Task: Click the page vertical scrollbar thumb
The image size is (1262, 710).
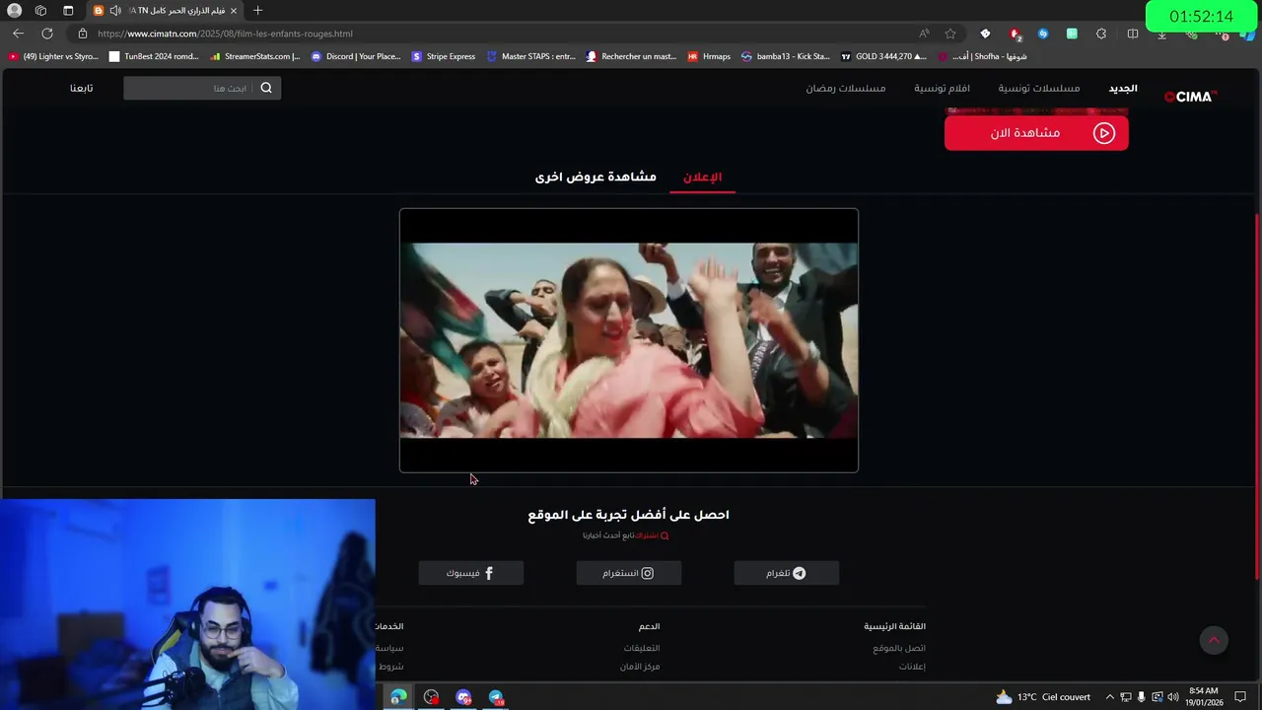Action: point(1257,394)
